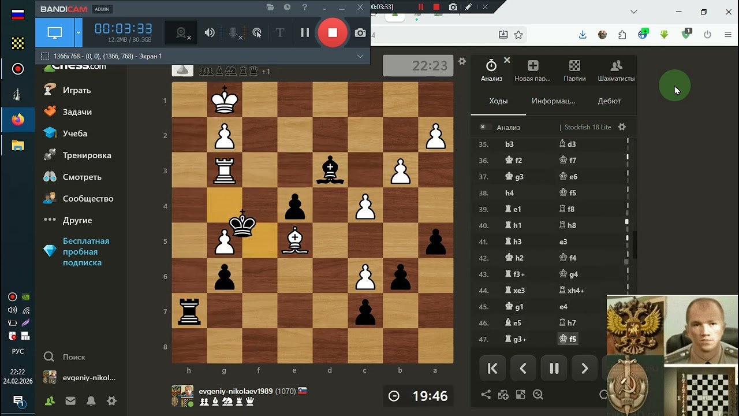The height and width of the screenshot is (416, 739).
Task: Go to previous move
Action: tap(523, 369)
